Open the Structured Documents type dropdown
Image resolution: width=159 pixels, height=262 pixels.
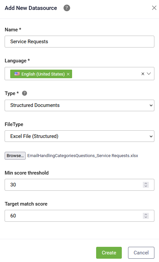point(80,106)
